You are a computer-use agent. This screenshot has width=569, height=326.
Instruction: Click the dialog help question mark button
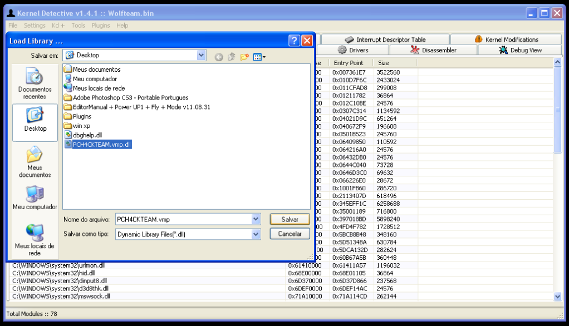click(294, 41)
